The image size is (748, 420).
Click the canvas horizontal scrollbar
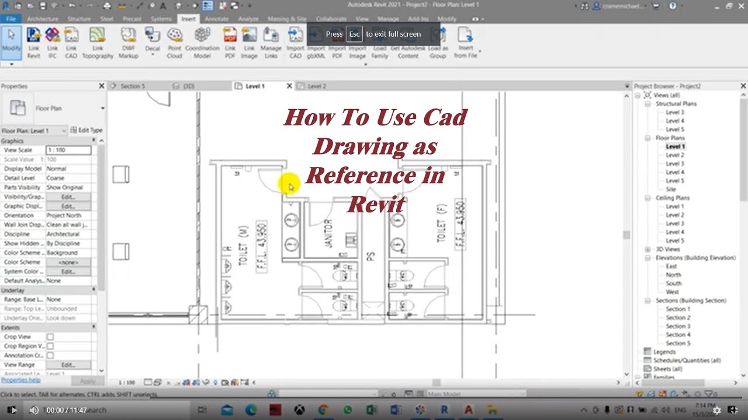(x=435, y=383)
